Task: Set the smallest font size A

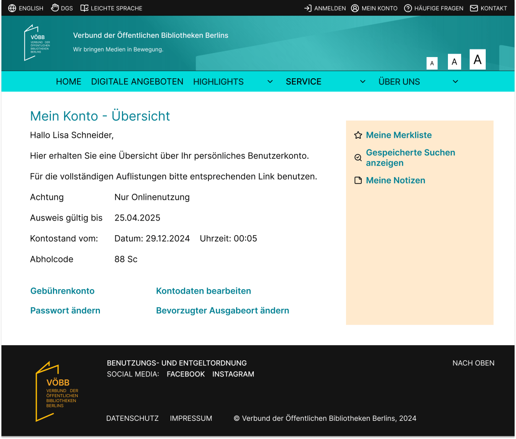Action: click(x=432, y=63)
